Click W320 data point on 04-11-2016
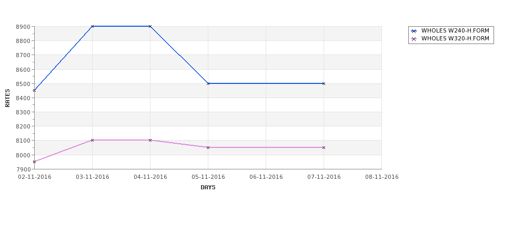The height and width of the screenshot is (225, 513). coord(150,140)
